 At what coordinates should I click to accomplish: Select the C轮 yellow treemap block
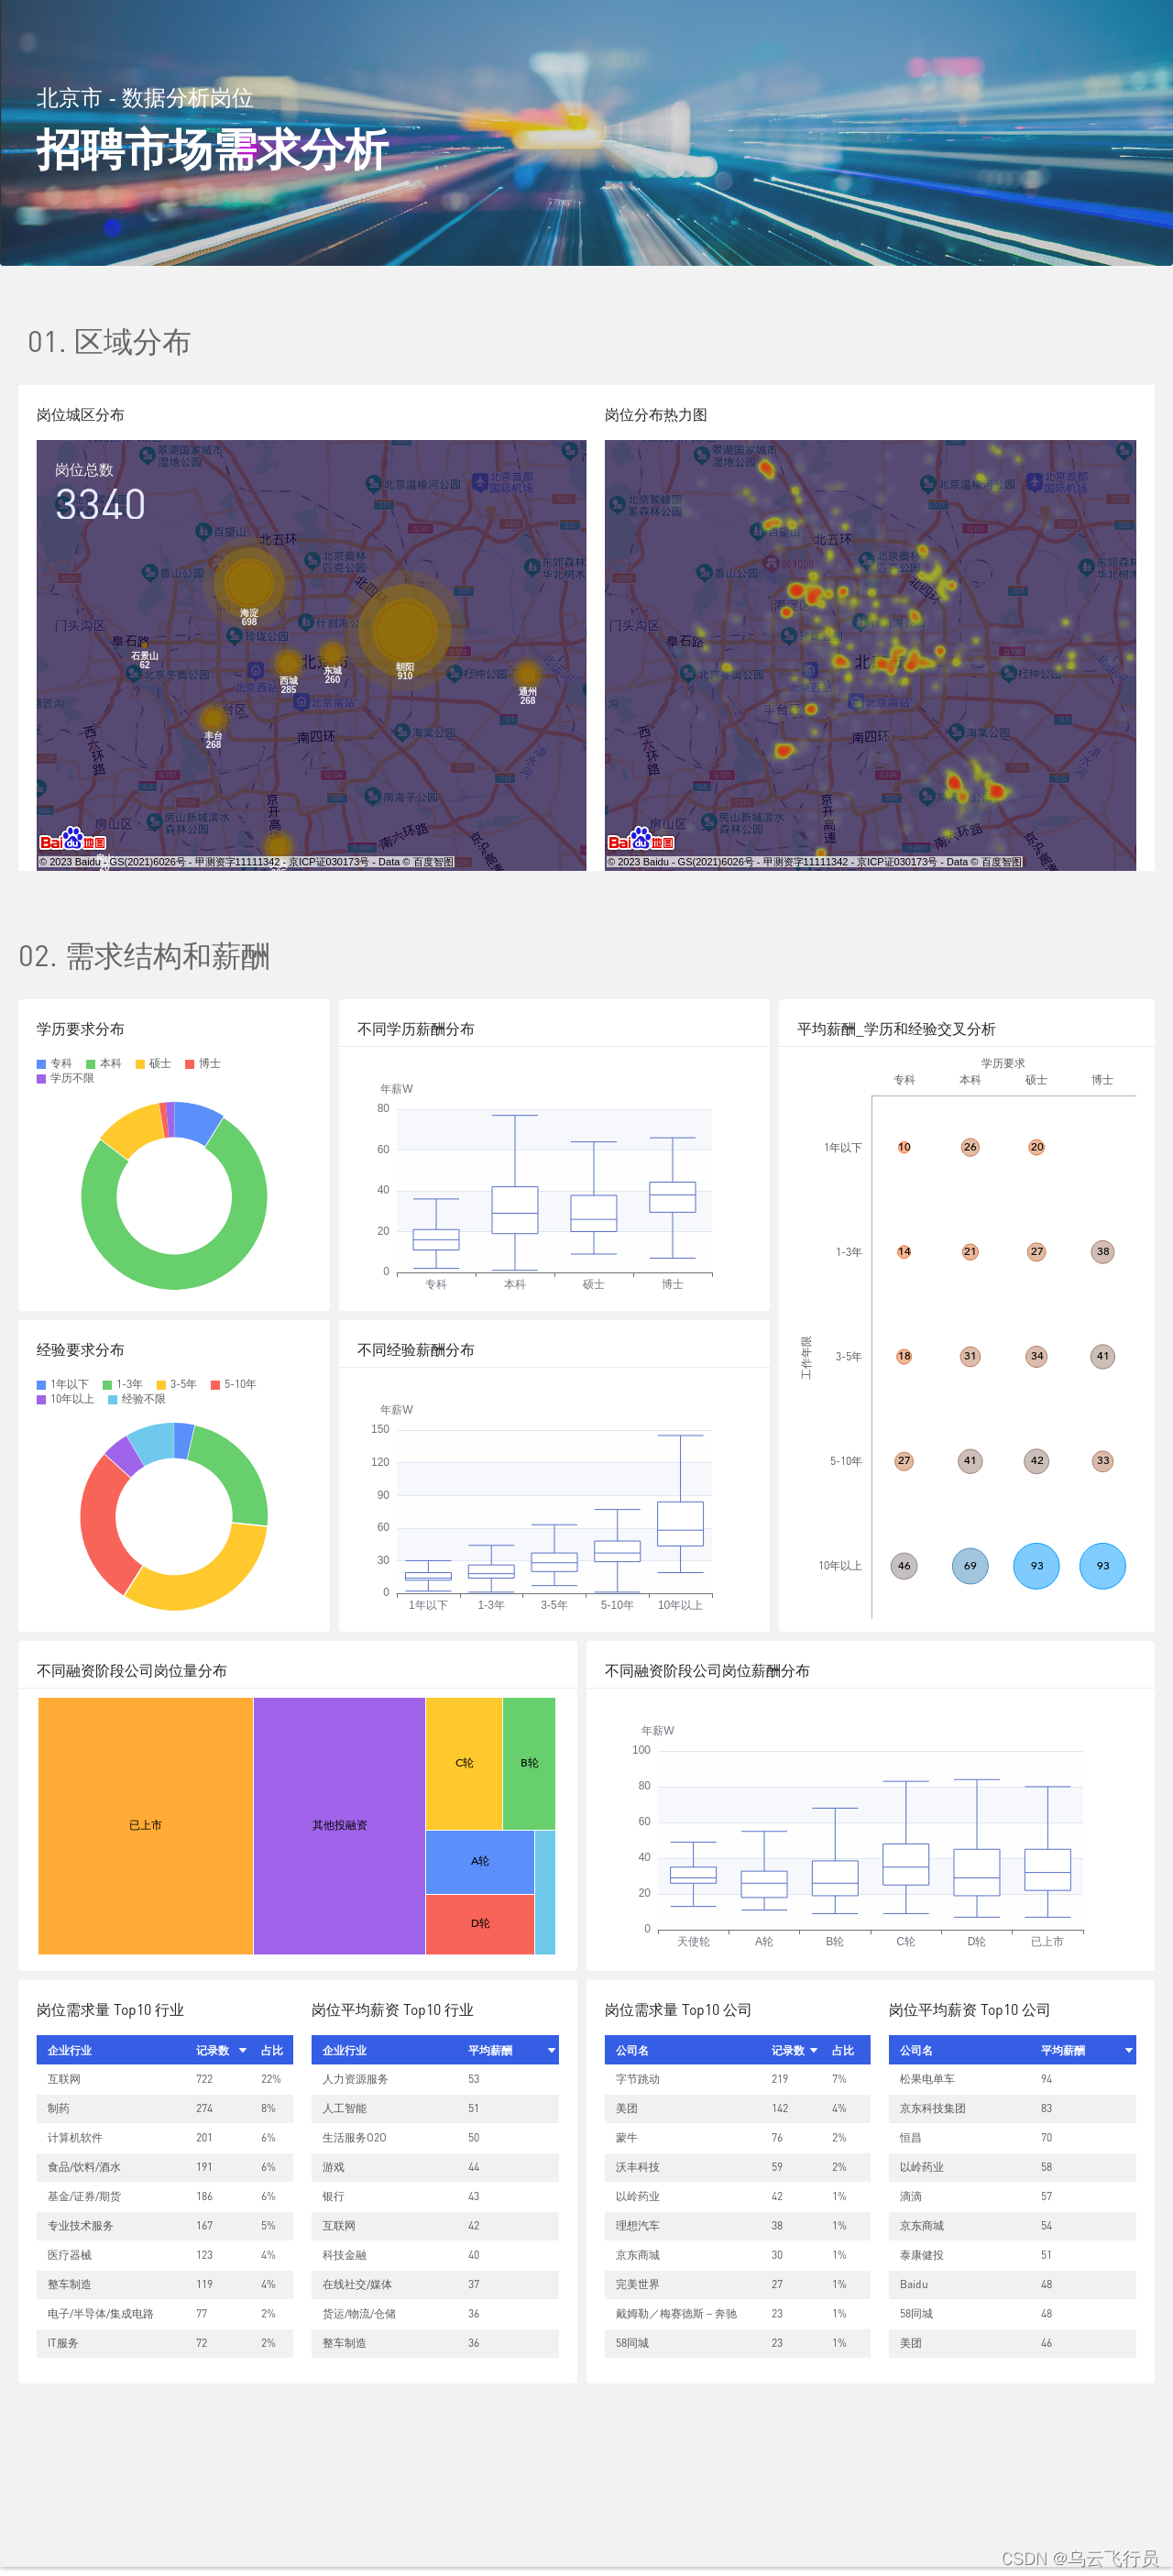tap(464, 1764)
